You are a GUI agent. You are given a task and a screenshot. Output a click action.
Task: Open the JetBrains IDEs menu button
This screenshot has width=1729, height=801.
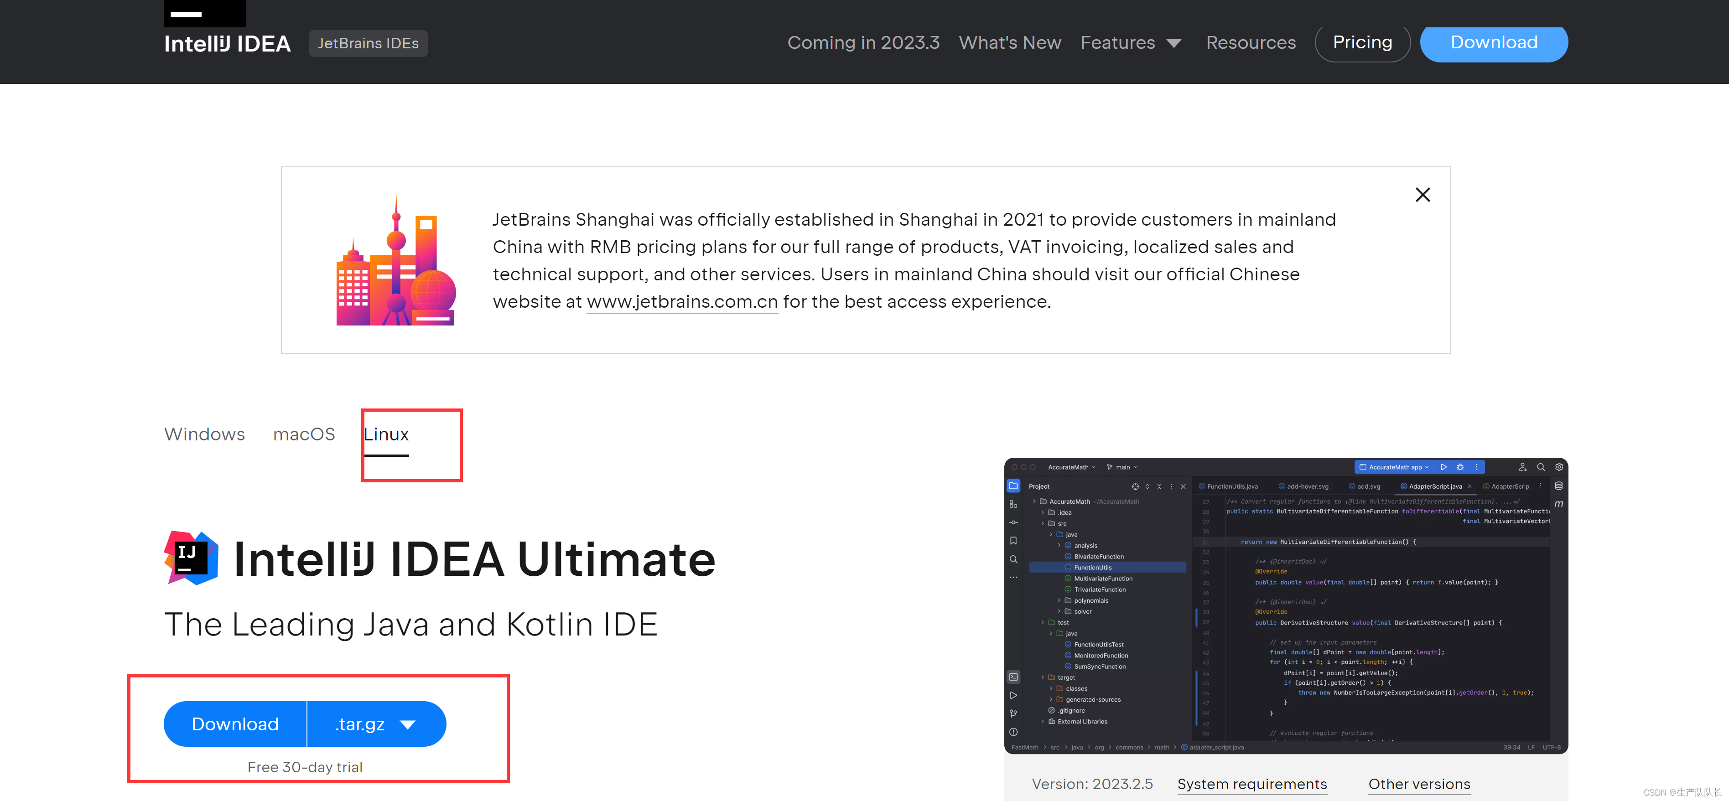pos(368,43)
